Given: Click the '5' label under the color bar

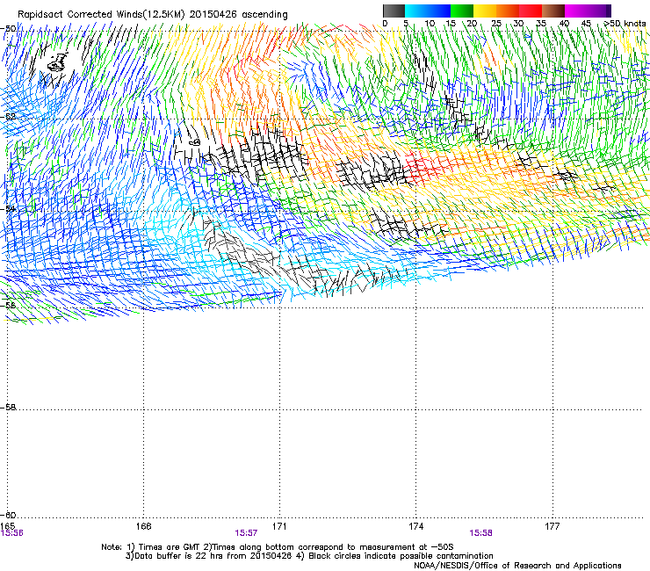Looking at the screenshot, I should point(406,24).
